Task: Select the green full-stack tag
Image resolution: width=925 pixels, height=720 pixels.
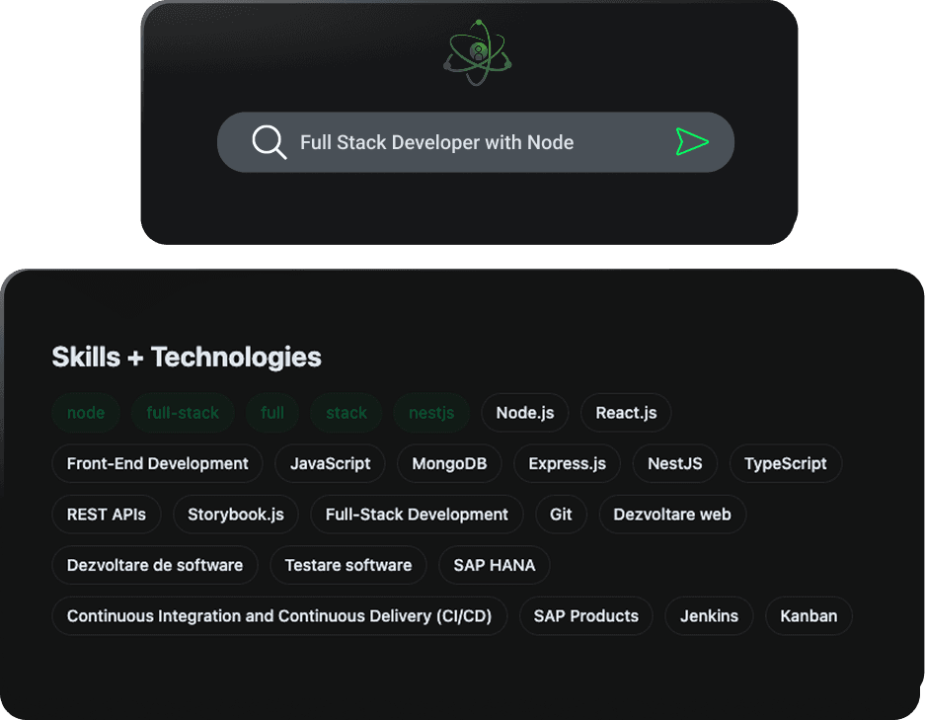Action: pyautogui.click(x=183, y=413)
